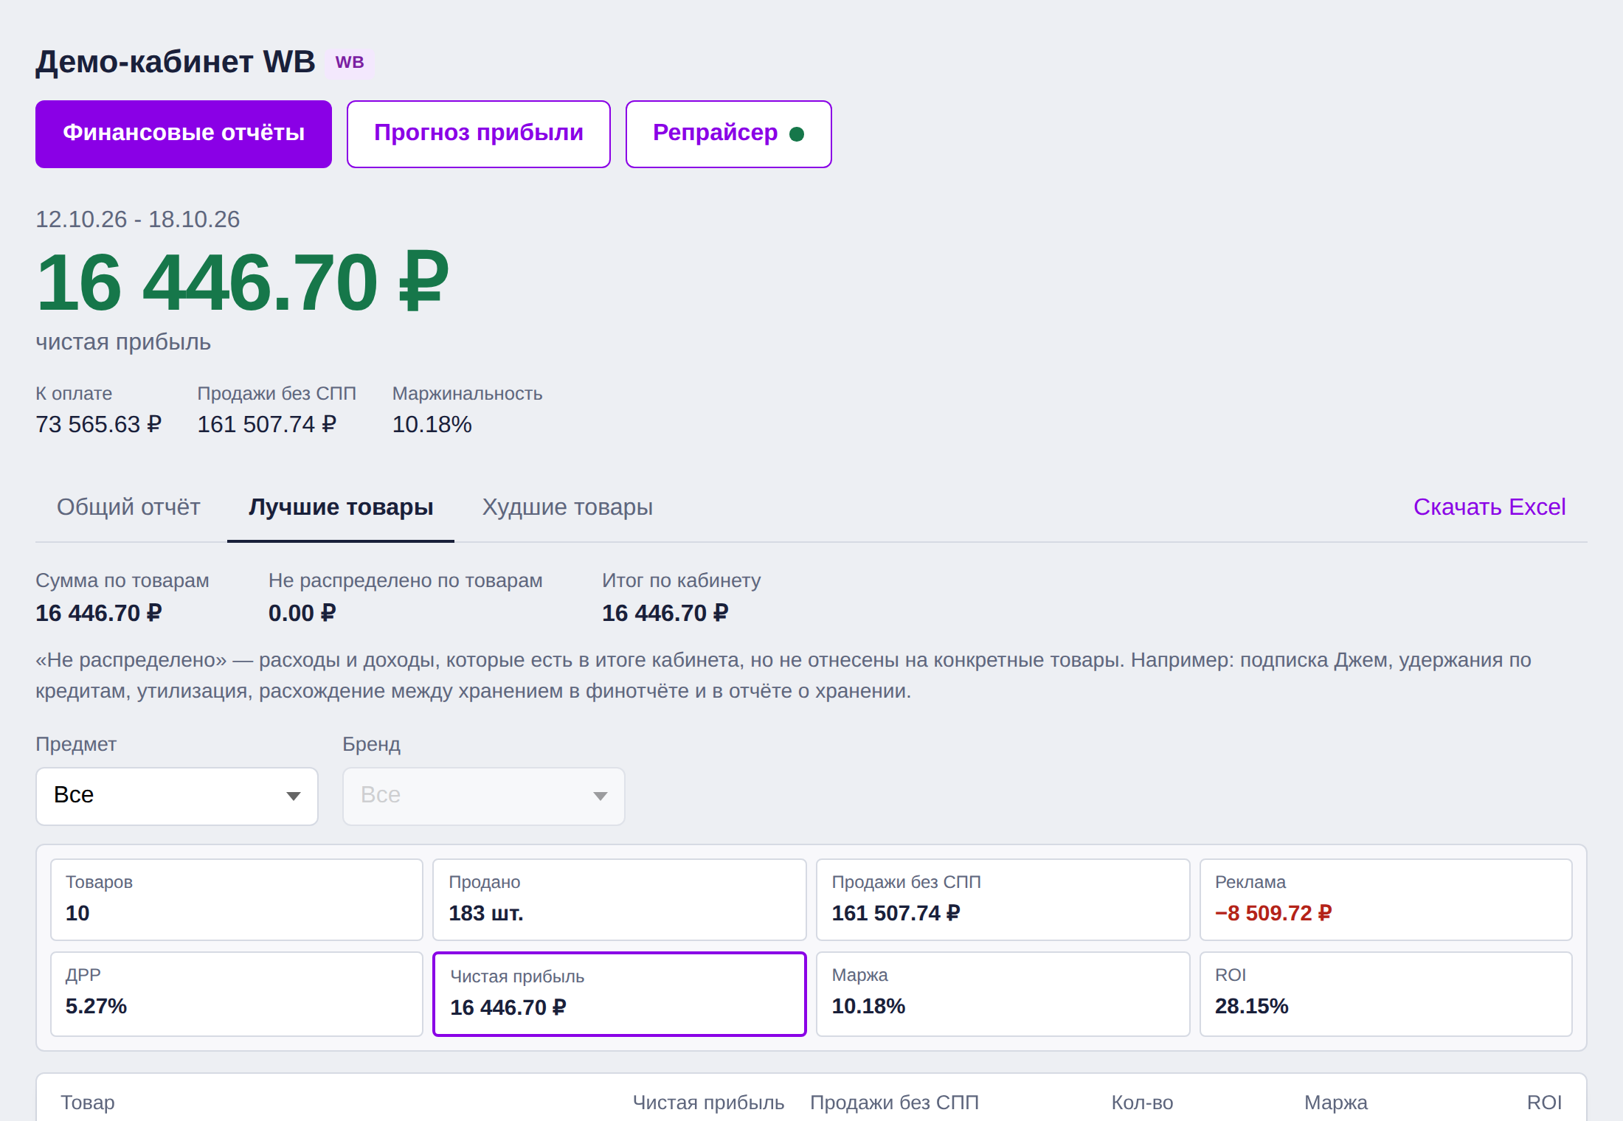Select the ROI 28.15% card
This screenshot has height=1121, width=1623.
1386,994
